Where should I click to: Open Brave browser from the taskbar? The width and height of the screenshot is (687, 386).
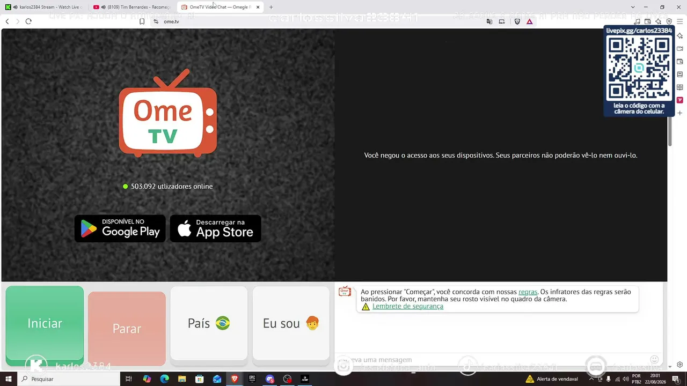pyautogui.click(x=235, y=379)
